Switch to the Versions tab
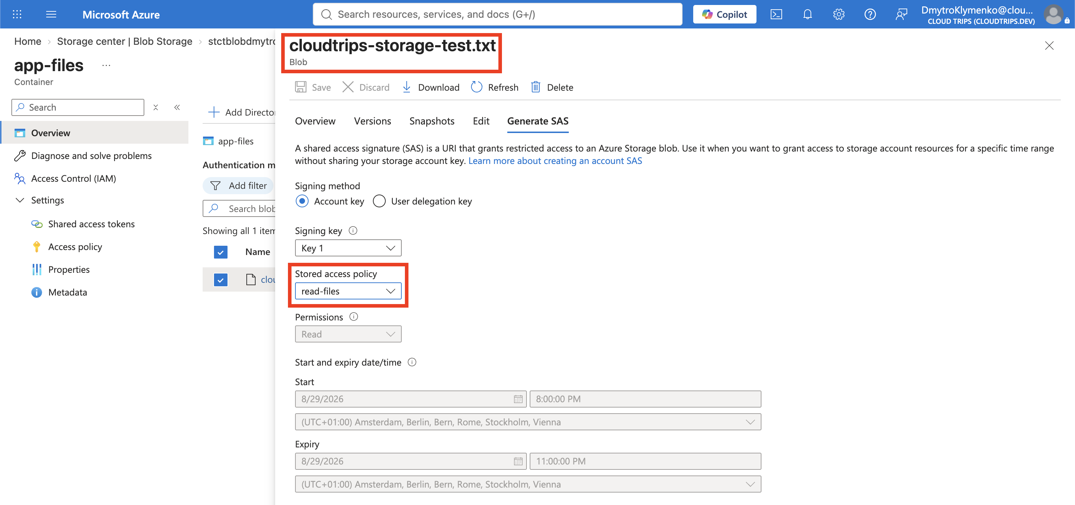 372,121
